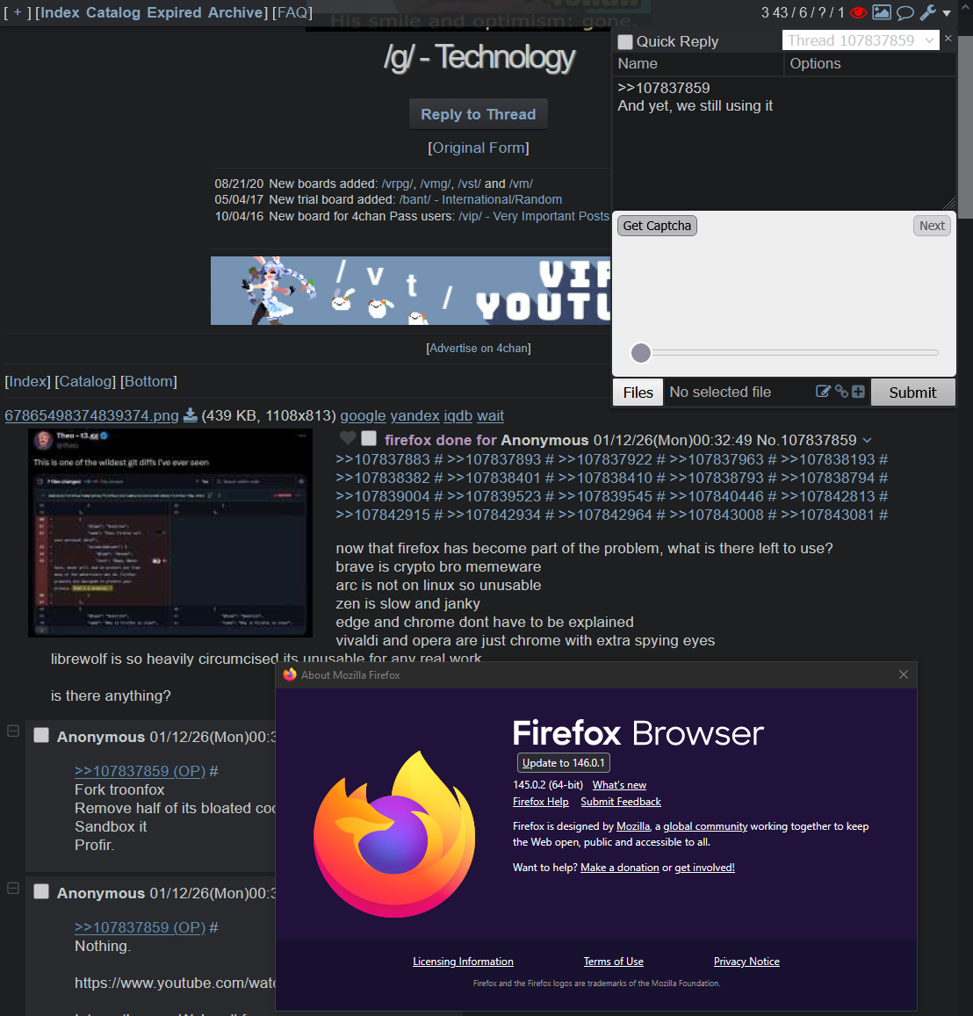Open post menu arrow after No.107837859
Image resolution: width=973 pixels, height=1016 pixels.
point(868,441)
